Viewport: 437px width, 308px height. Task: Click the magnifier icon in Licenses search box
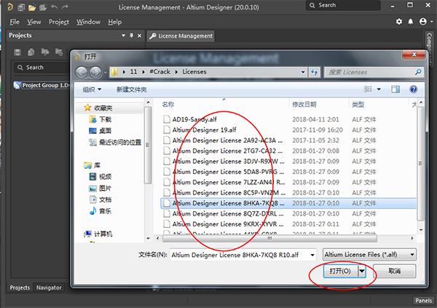tap(418, 72)
